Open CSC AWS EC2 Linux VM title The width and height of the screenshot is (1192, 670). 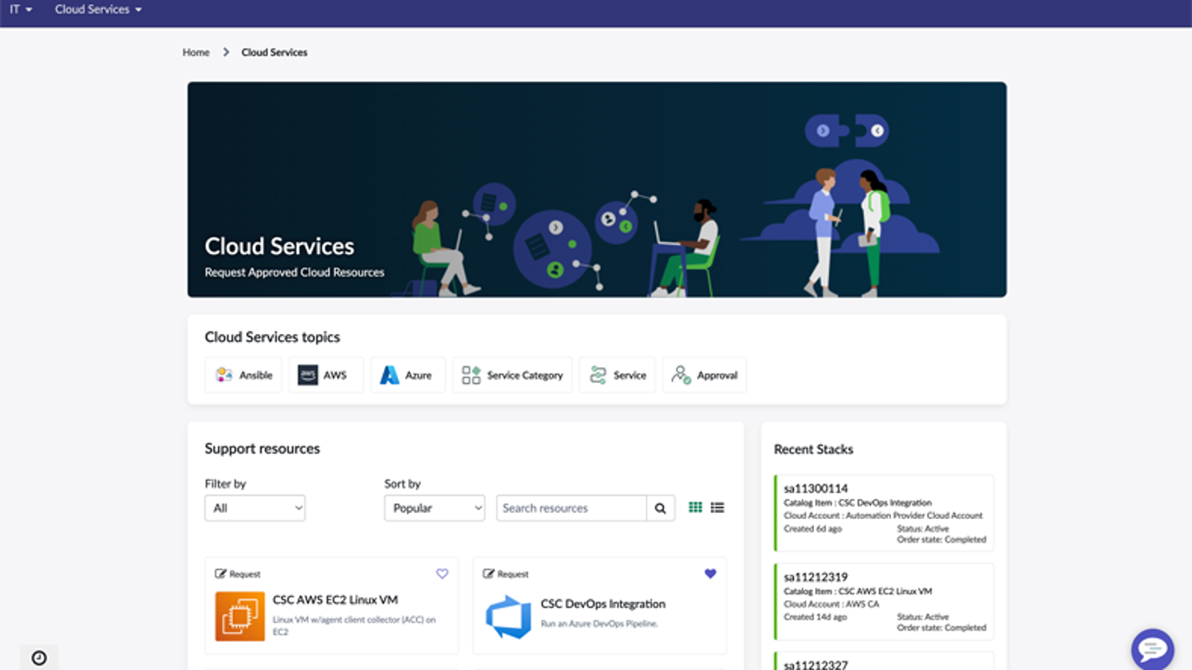[335, 600]
